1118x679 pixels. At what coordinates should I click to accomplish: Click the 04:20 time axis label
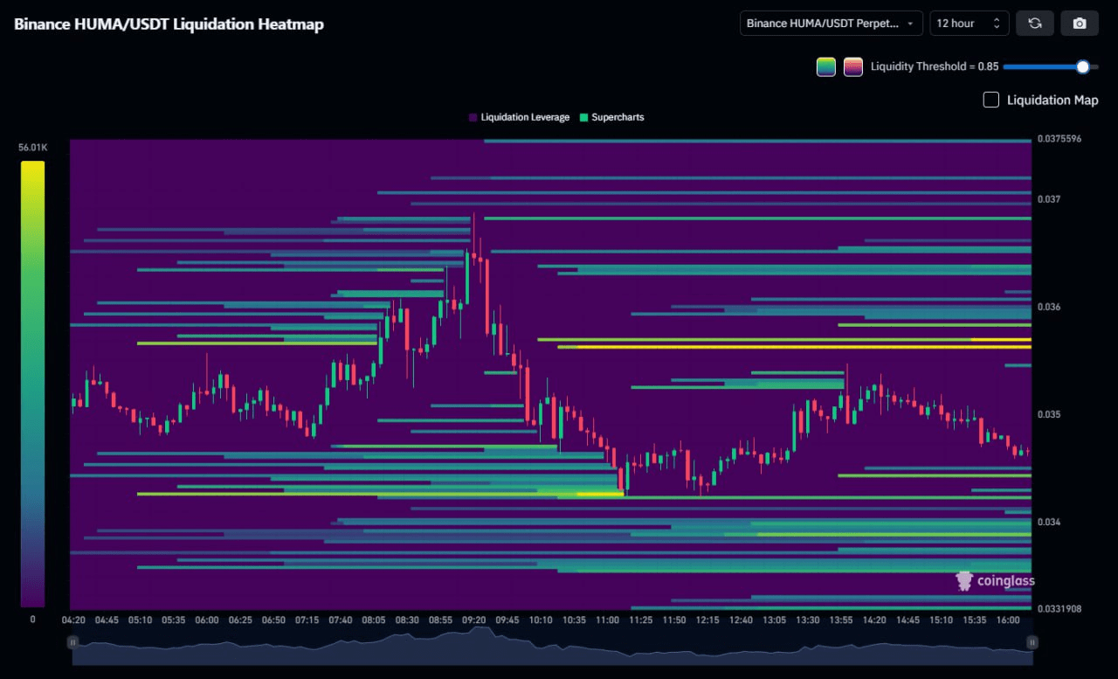(73, 620)
